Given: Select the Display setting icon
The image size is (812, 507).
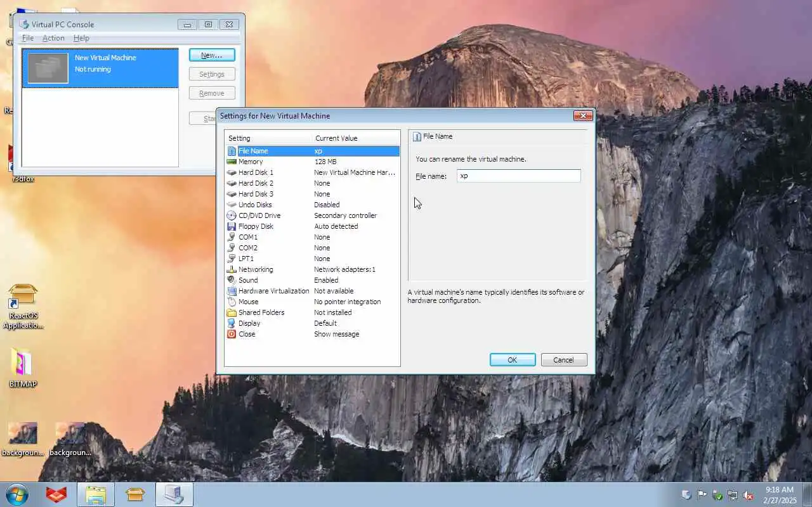Looking at the screenshot, I should 232,323.
